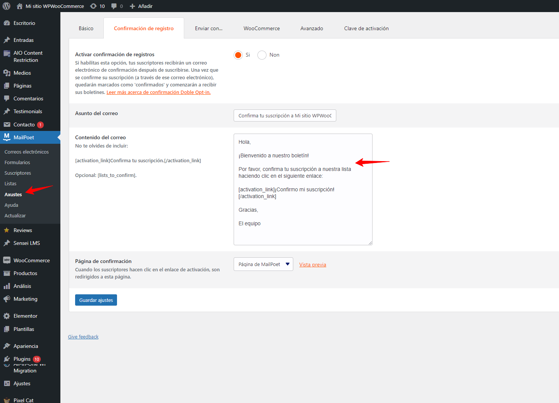Click the Apariencia paintbrush icon

click(x=7, y=346)
